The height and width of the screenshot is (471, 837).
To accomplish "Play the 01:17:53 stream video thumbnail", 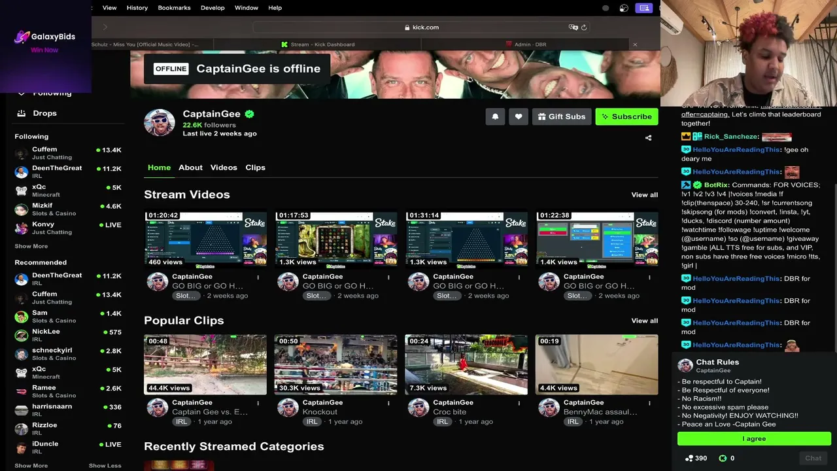I will (336, 239).
